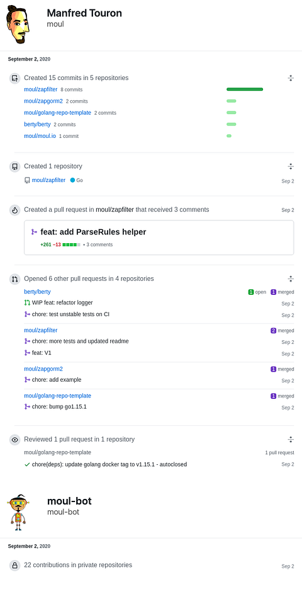This screenshot has height=589, width=302.
Task: Click the repository icon beside Created 1 repository
Action: [x=14, y=166]
